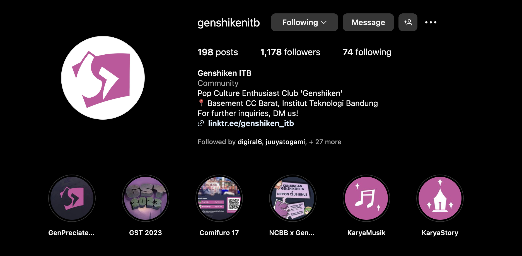This screenshot has width=522, height=256.
Task: Open the Following dropdown button
Action: tap(304, 22)
